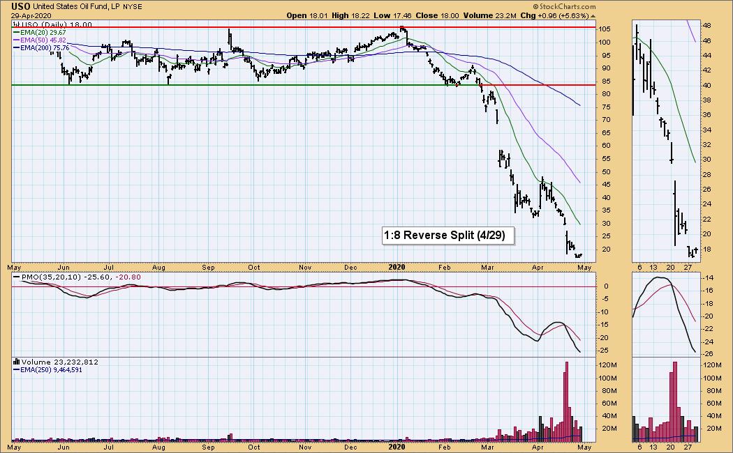Click the Close 18.00 value
733x453 pixels.
tap(437, 15)
